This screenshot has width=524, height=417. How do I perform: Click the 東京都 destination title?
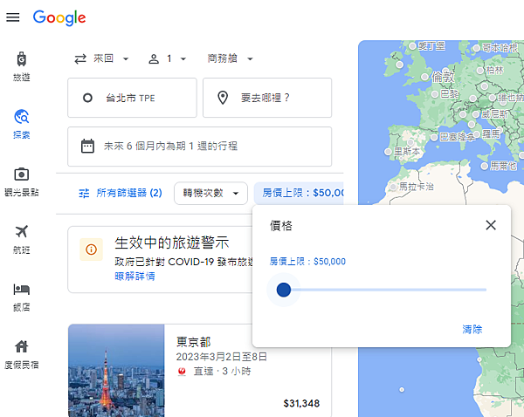[194, 342]
